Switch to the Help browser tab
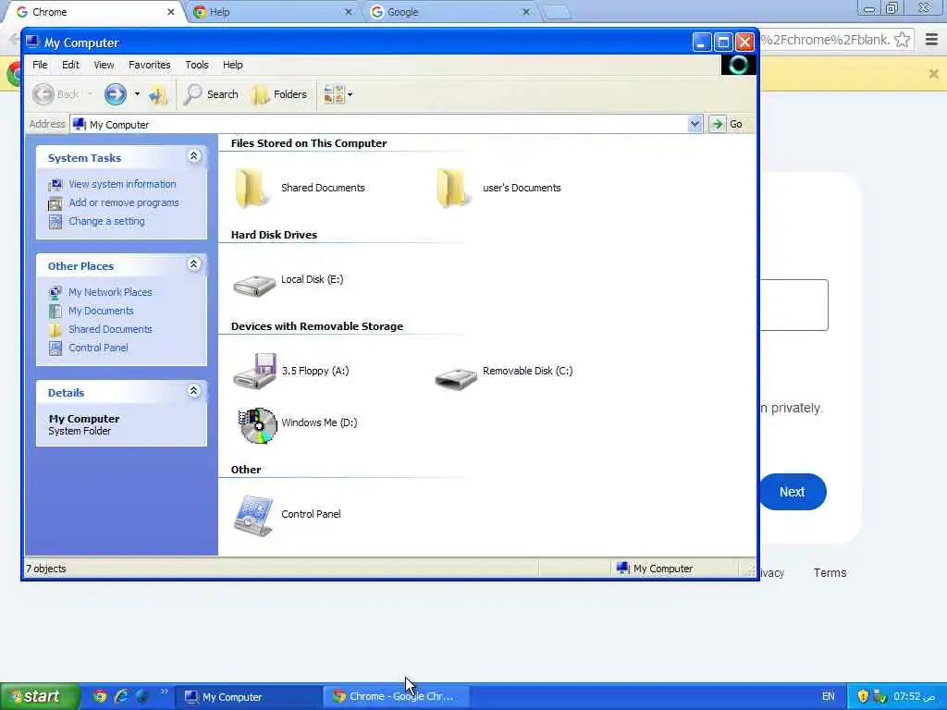 pos(273,12)
